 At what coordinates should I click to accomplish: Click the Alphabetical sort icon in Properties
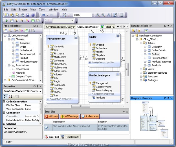point(10,96)
